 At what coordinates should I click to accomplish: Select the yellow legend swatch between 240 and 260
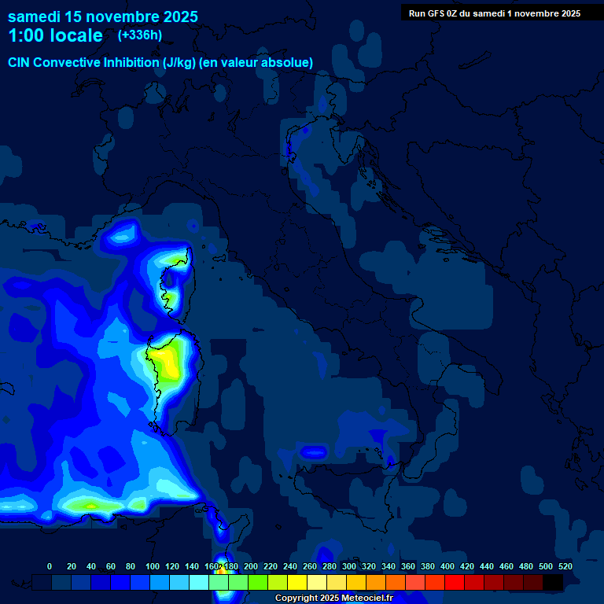(297, 582)
